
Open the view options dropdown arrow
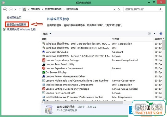pos(154,34)
